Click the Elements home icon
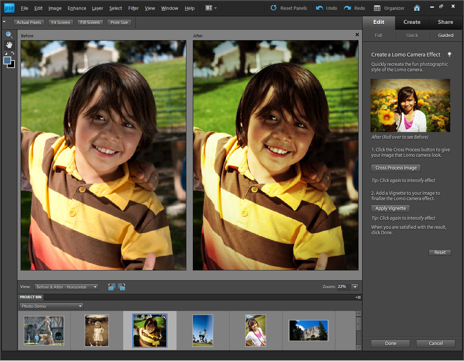The image size is (464, 362). 417,7
